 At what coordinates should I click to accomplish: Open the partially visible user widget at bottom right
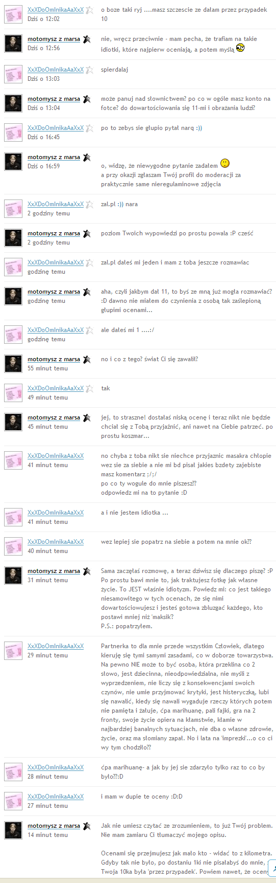(x=272, y=869)
